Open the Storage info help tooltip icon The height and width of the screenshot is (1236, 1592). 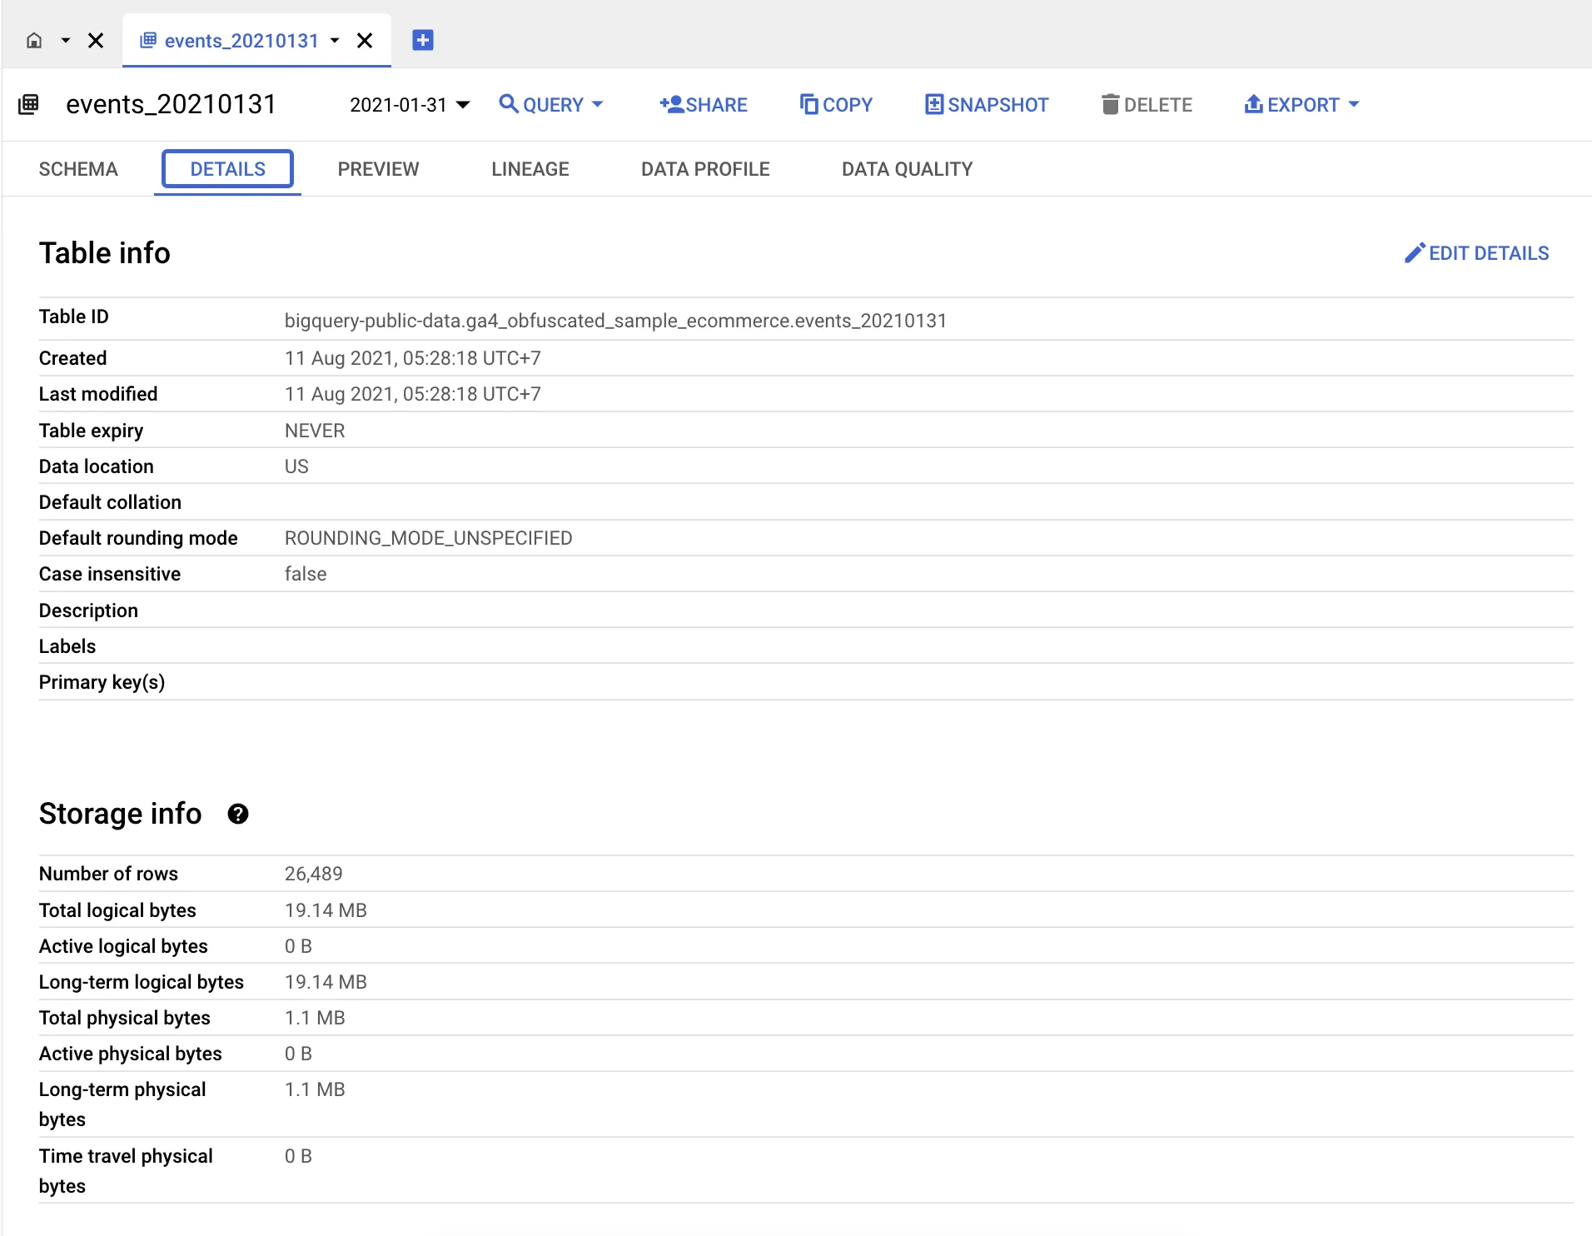point(239,814)
